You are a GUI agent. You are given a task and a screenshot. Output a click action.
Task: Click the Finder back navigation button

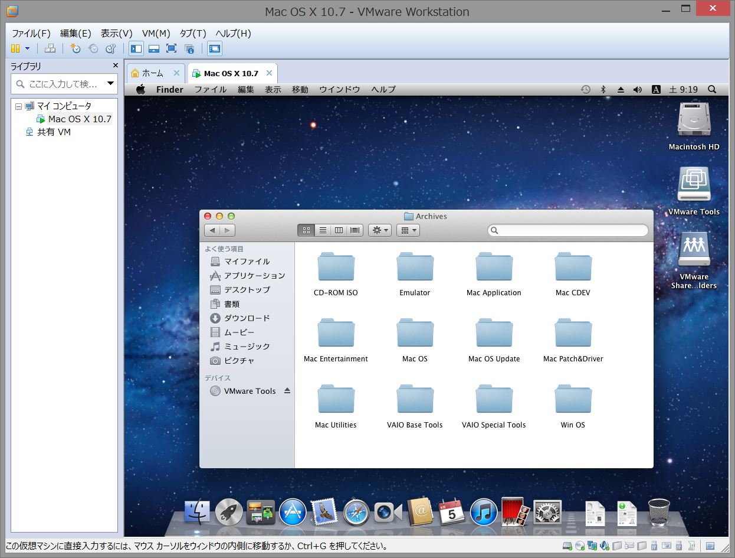point(212,230)
